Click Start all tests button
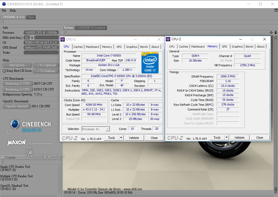 point(17,65)
